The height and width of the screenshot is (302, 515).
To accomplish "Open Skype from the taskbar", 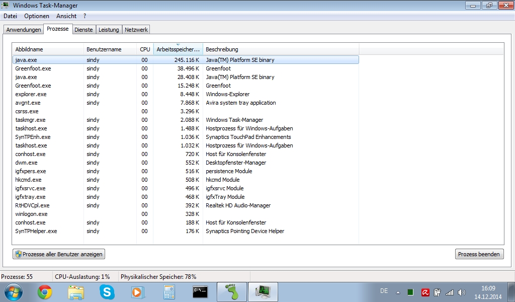I will [x=107, y=292].
